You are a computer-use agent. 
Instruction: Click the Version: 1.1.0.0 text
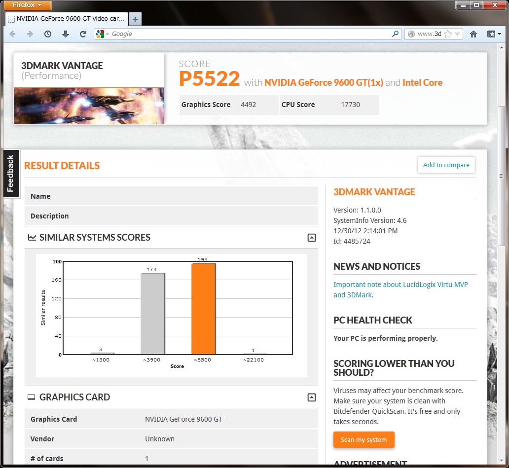357,210
